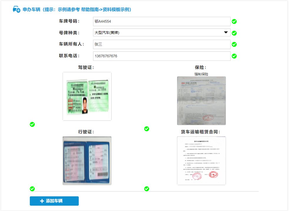Open the 驾驶证 license thumbnail

pyautogui.click(x=87, y=96)
